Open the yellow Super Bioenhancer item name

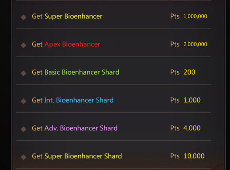(73, 16)
